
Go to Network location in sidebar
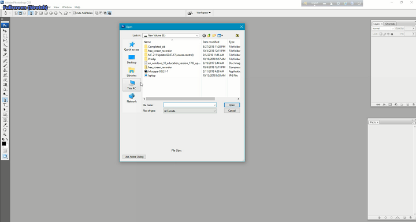coord(132,98)
